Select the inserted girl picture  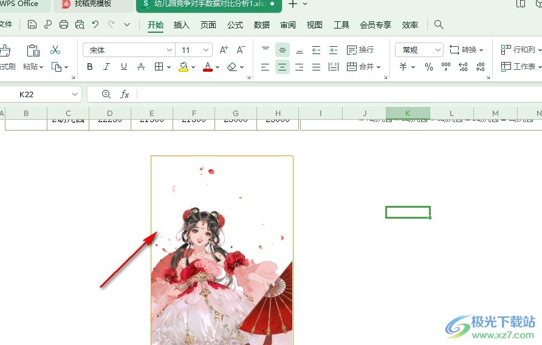click(222, 250)
